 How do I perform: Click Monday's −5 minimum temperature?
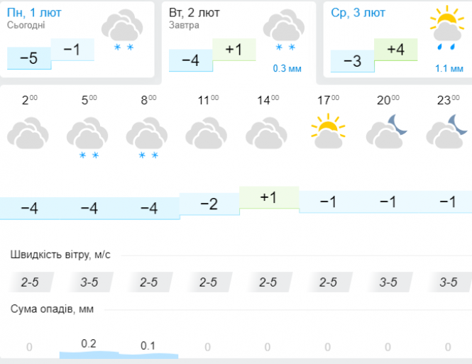point(28,58)
